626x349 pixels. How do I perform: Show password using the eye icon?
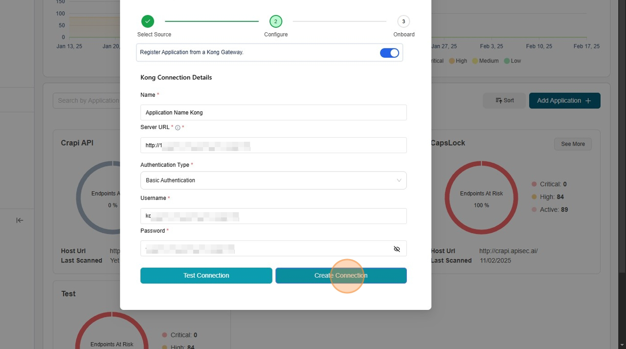pos(397,249)
